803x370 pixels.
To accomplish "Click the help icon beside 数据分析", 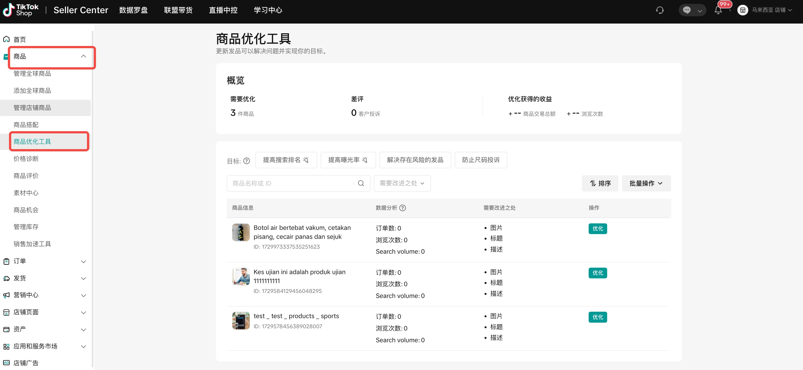I will click(x=402, y=208).
